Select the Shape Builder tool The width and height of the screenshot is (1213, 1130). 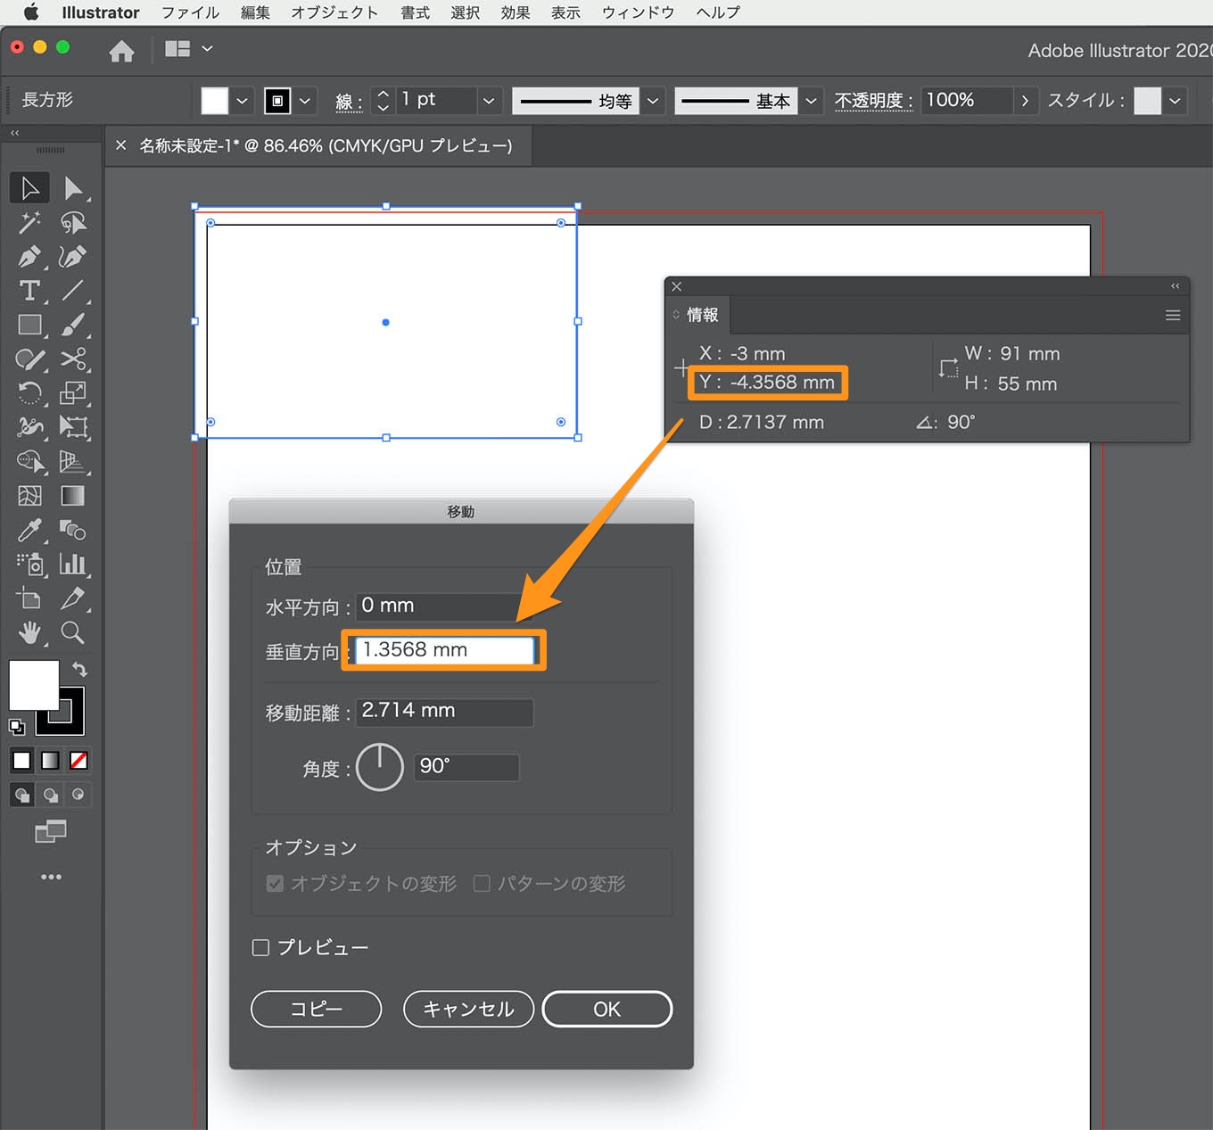29,462
